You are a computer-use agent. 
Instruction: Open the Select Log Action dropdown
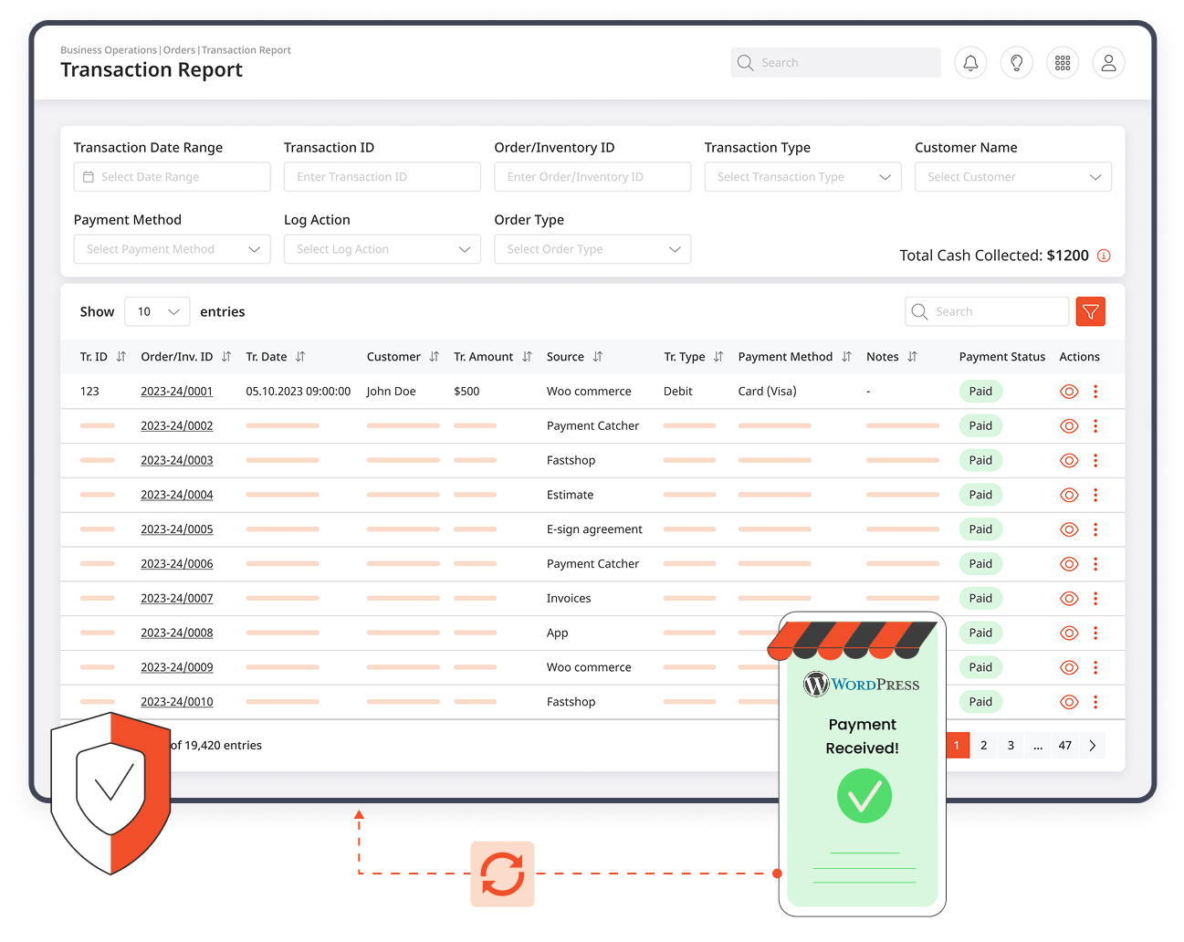pos(382,249)
